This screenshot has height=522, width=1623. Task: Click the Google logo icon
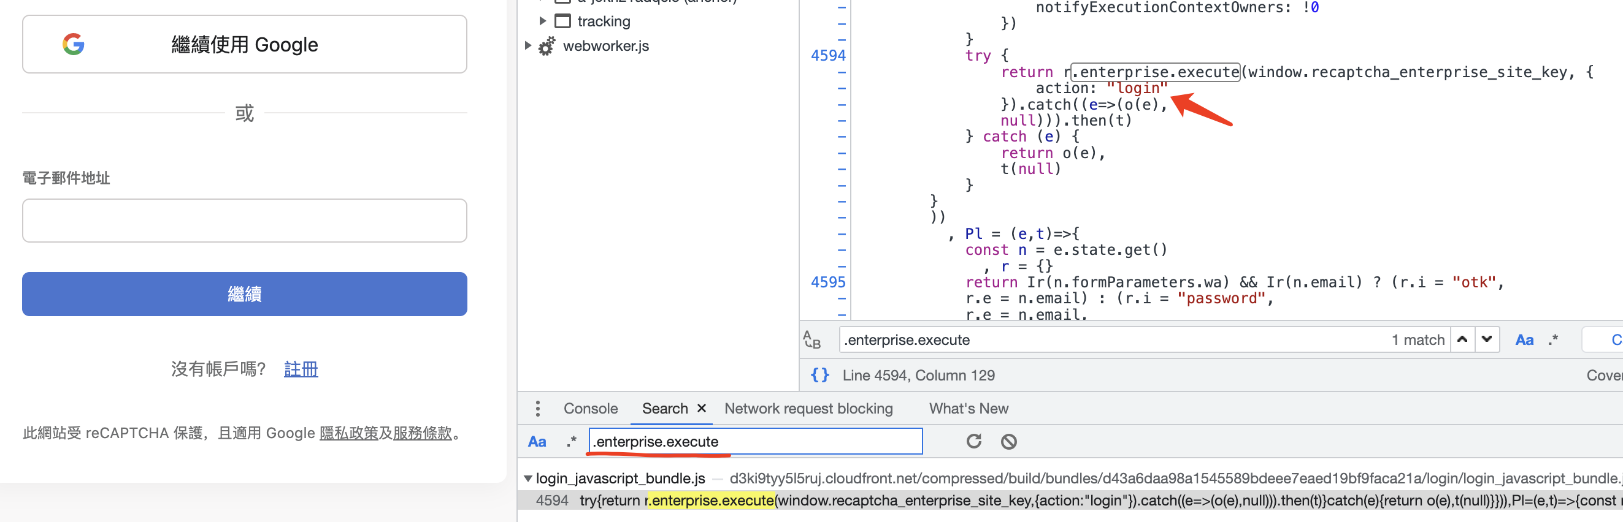[74, 44]
